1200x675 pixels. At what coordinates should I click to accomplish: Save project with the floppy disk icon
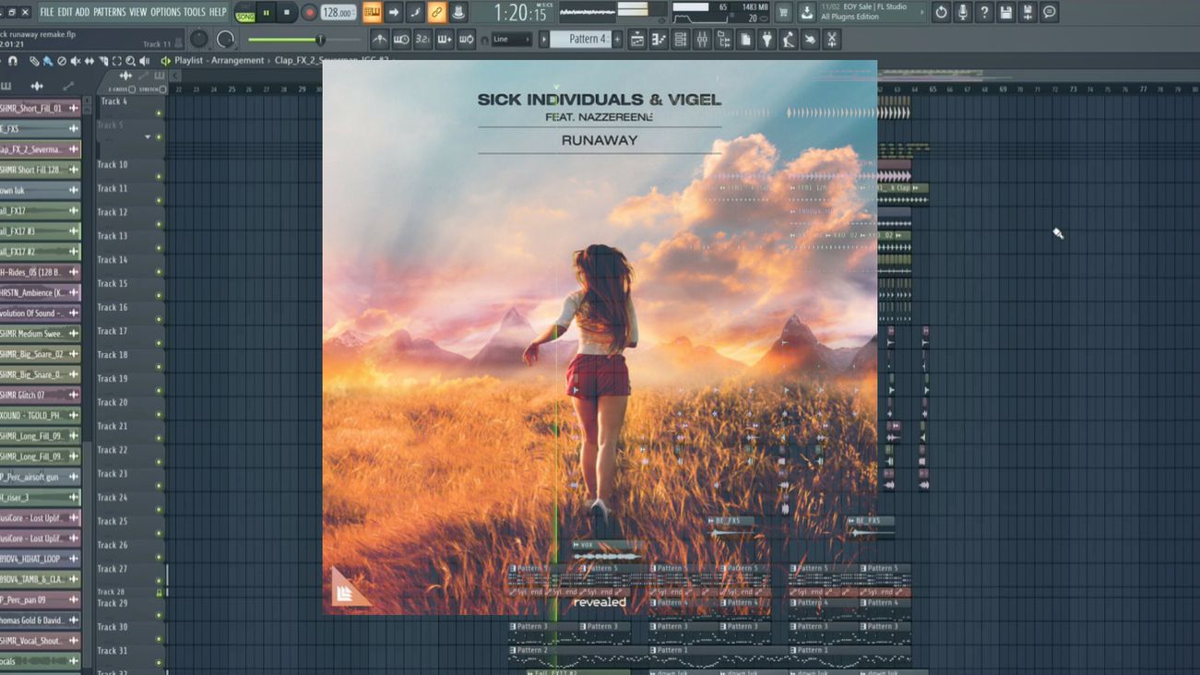[1006, 12]
